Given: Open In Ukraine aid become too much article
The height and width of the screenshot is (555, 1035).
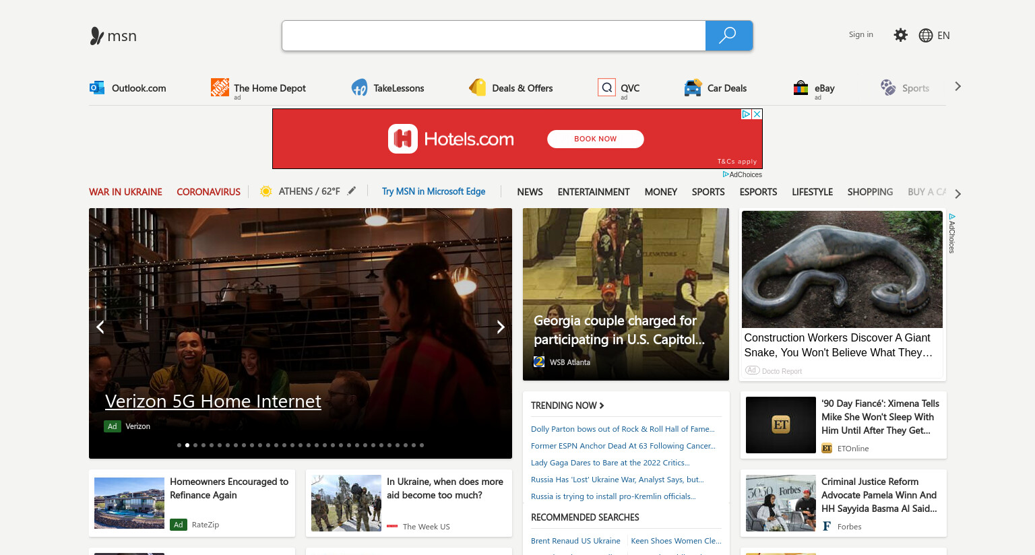Looking at the screenshot, I should 445,488.
